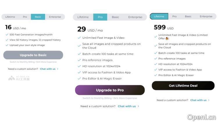
Task: Select Enterprise tab in middle panel
Action: [x=135, y=17]
